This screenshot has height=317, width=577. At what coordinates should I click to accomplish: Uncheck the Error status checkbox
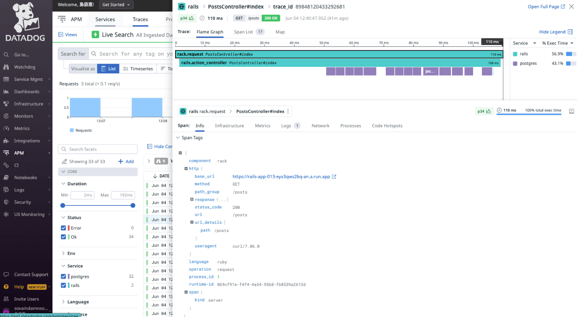point(63,228)
